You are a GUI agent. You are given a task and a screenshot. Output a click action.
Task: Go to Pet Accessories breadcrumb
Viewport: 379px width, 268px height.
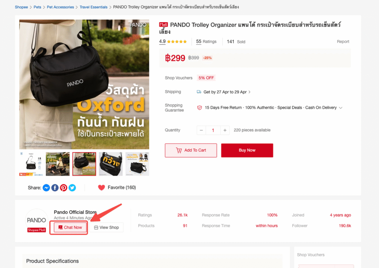(x=60, y=7)
